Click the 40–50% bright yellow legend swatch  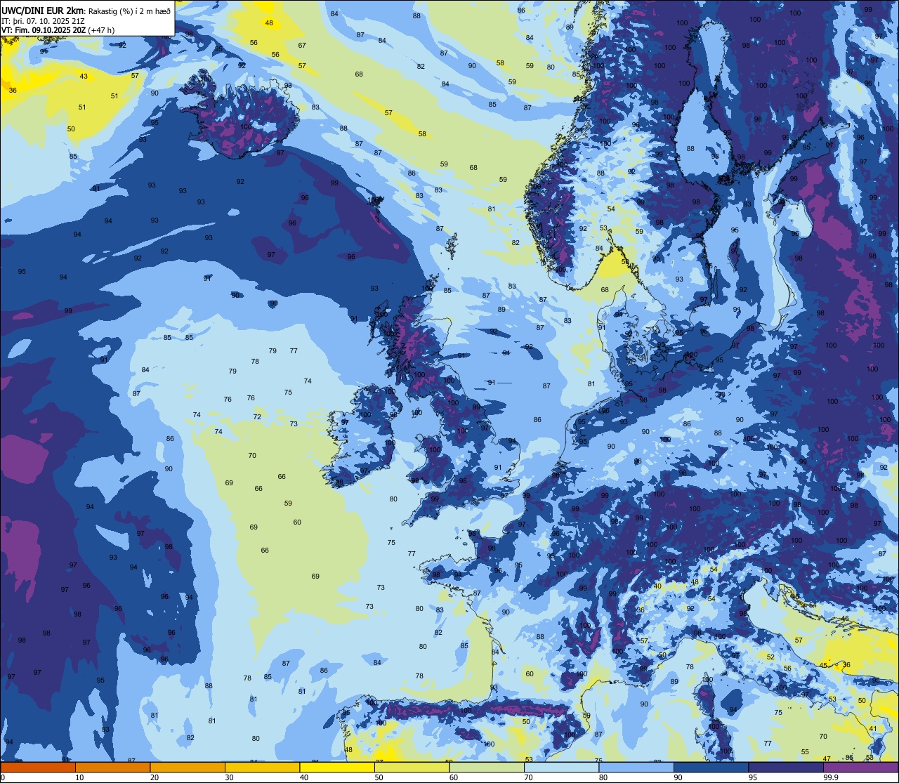click(337, 768)
